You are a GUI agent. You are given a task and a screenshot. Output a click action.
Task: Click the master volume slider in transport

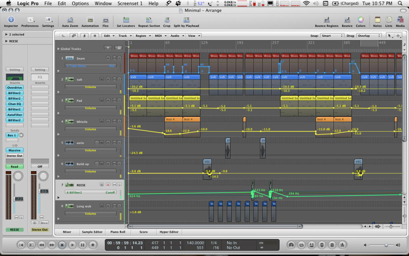click(386, 245)
